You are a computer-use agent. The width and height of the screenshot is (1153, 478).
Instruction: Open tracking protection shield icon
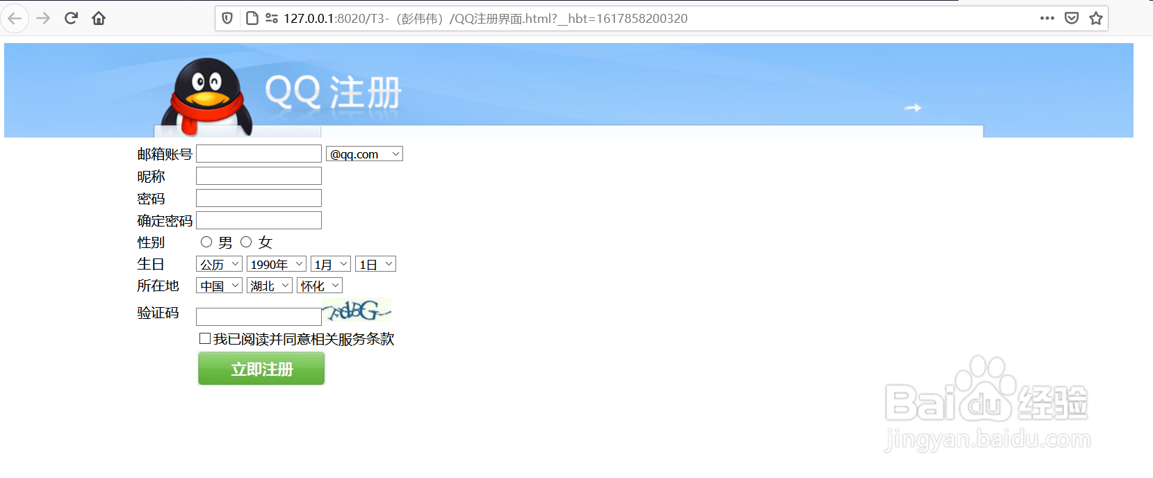coord(227,19)
